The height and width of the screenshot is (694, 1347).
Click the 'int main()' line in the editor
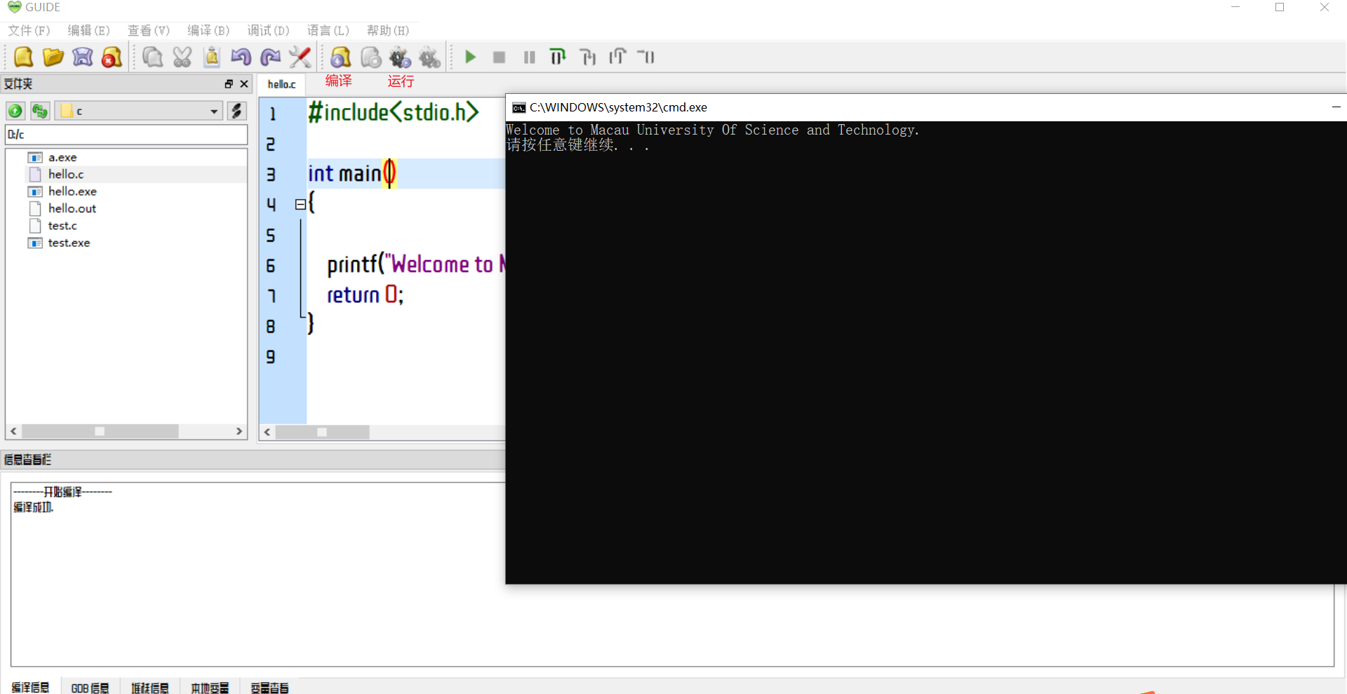[x=352, y=173]
